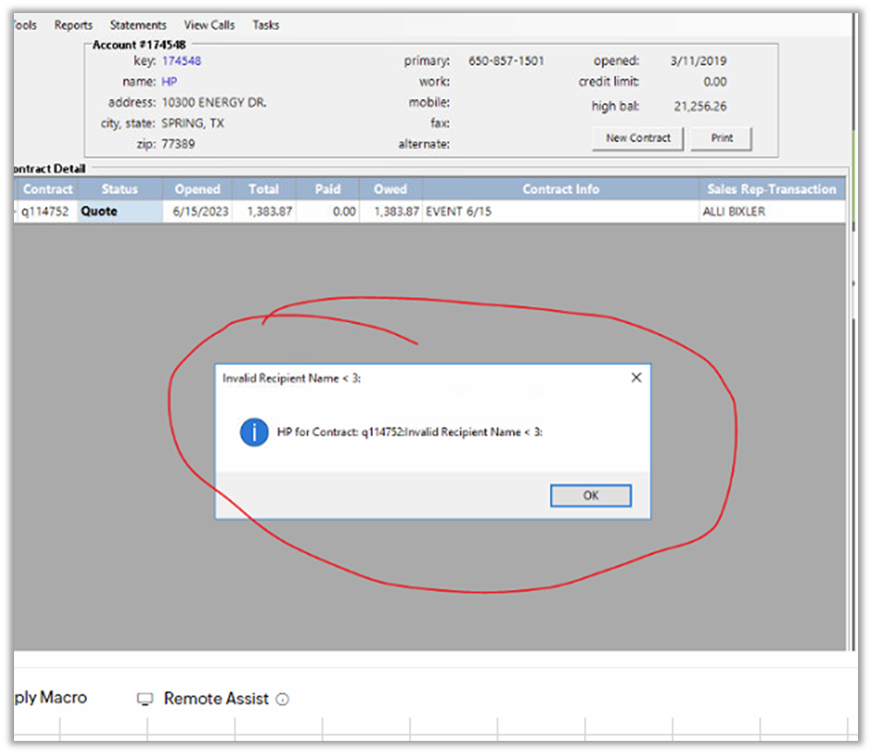
Task: Click the blue info icon in the dialog
Action: [254, 432]
